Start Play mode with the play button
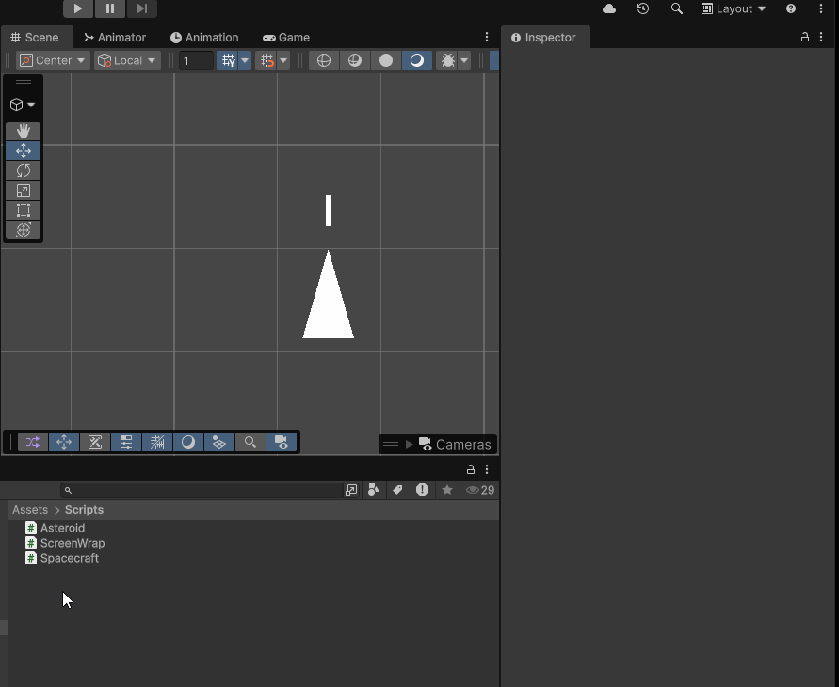Viewport: 839px width, 687px height. coord(78,8)
